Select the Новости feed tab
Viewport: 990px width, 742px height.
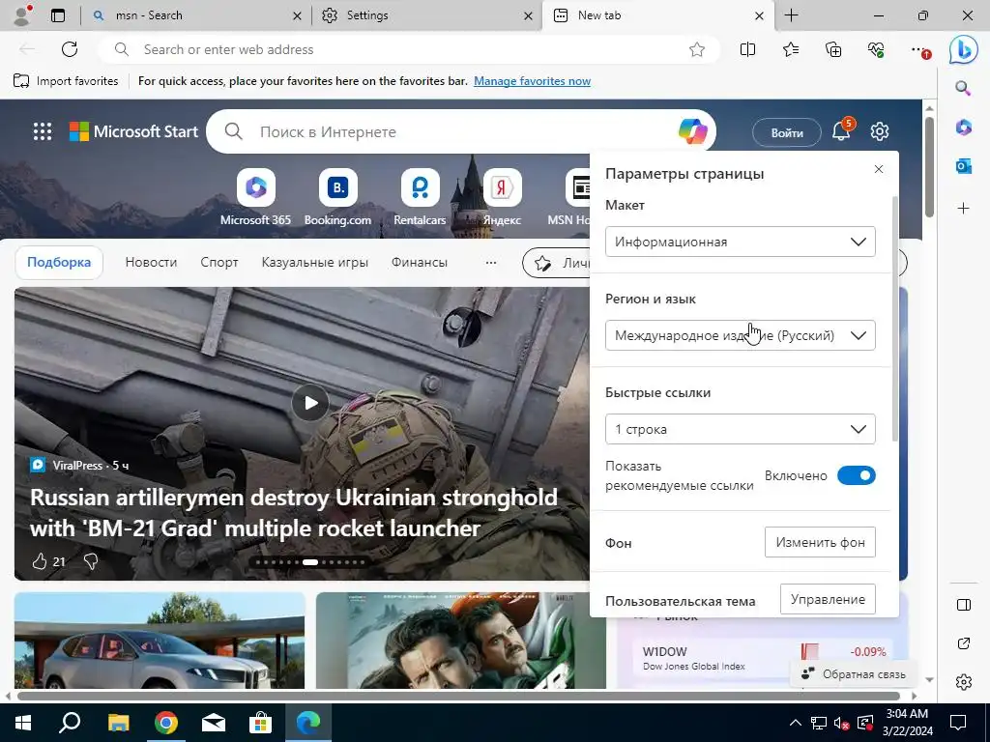click(151, 263)
